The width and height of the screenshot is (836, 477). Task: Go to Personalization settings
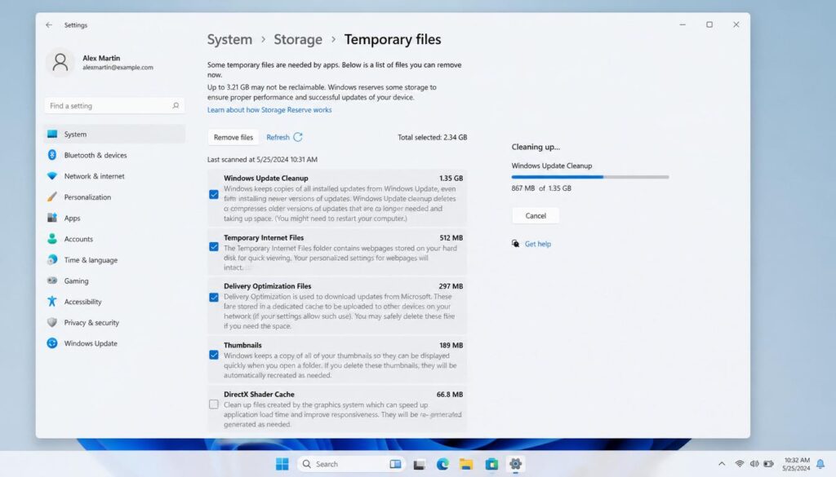(x=114, y=197)
